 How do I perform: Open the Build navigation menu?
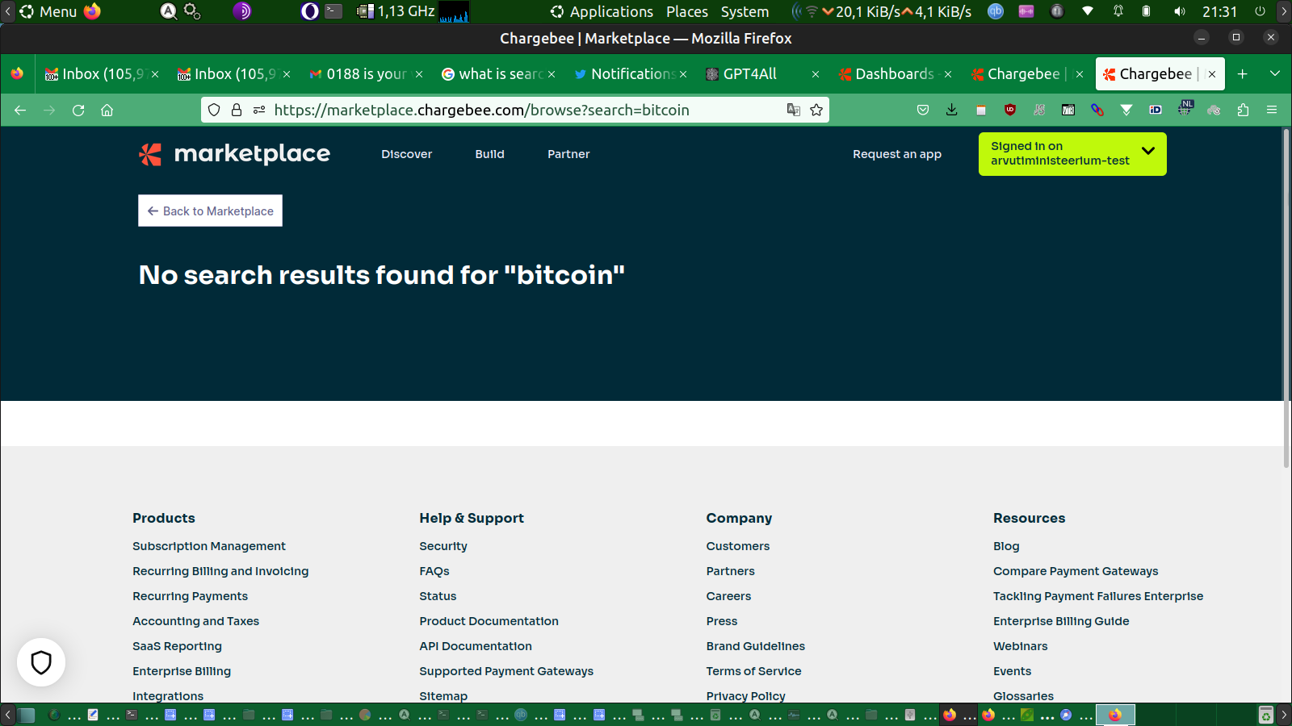click(490, 154)
